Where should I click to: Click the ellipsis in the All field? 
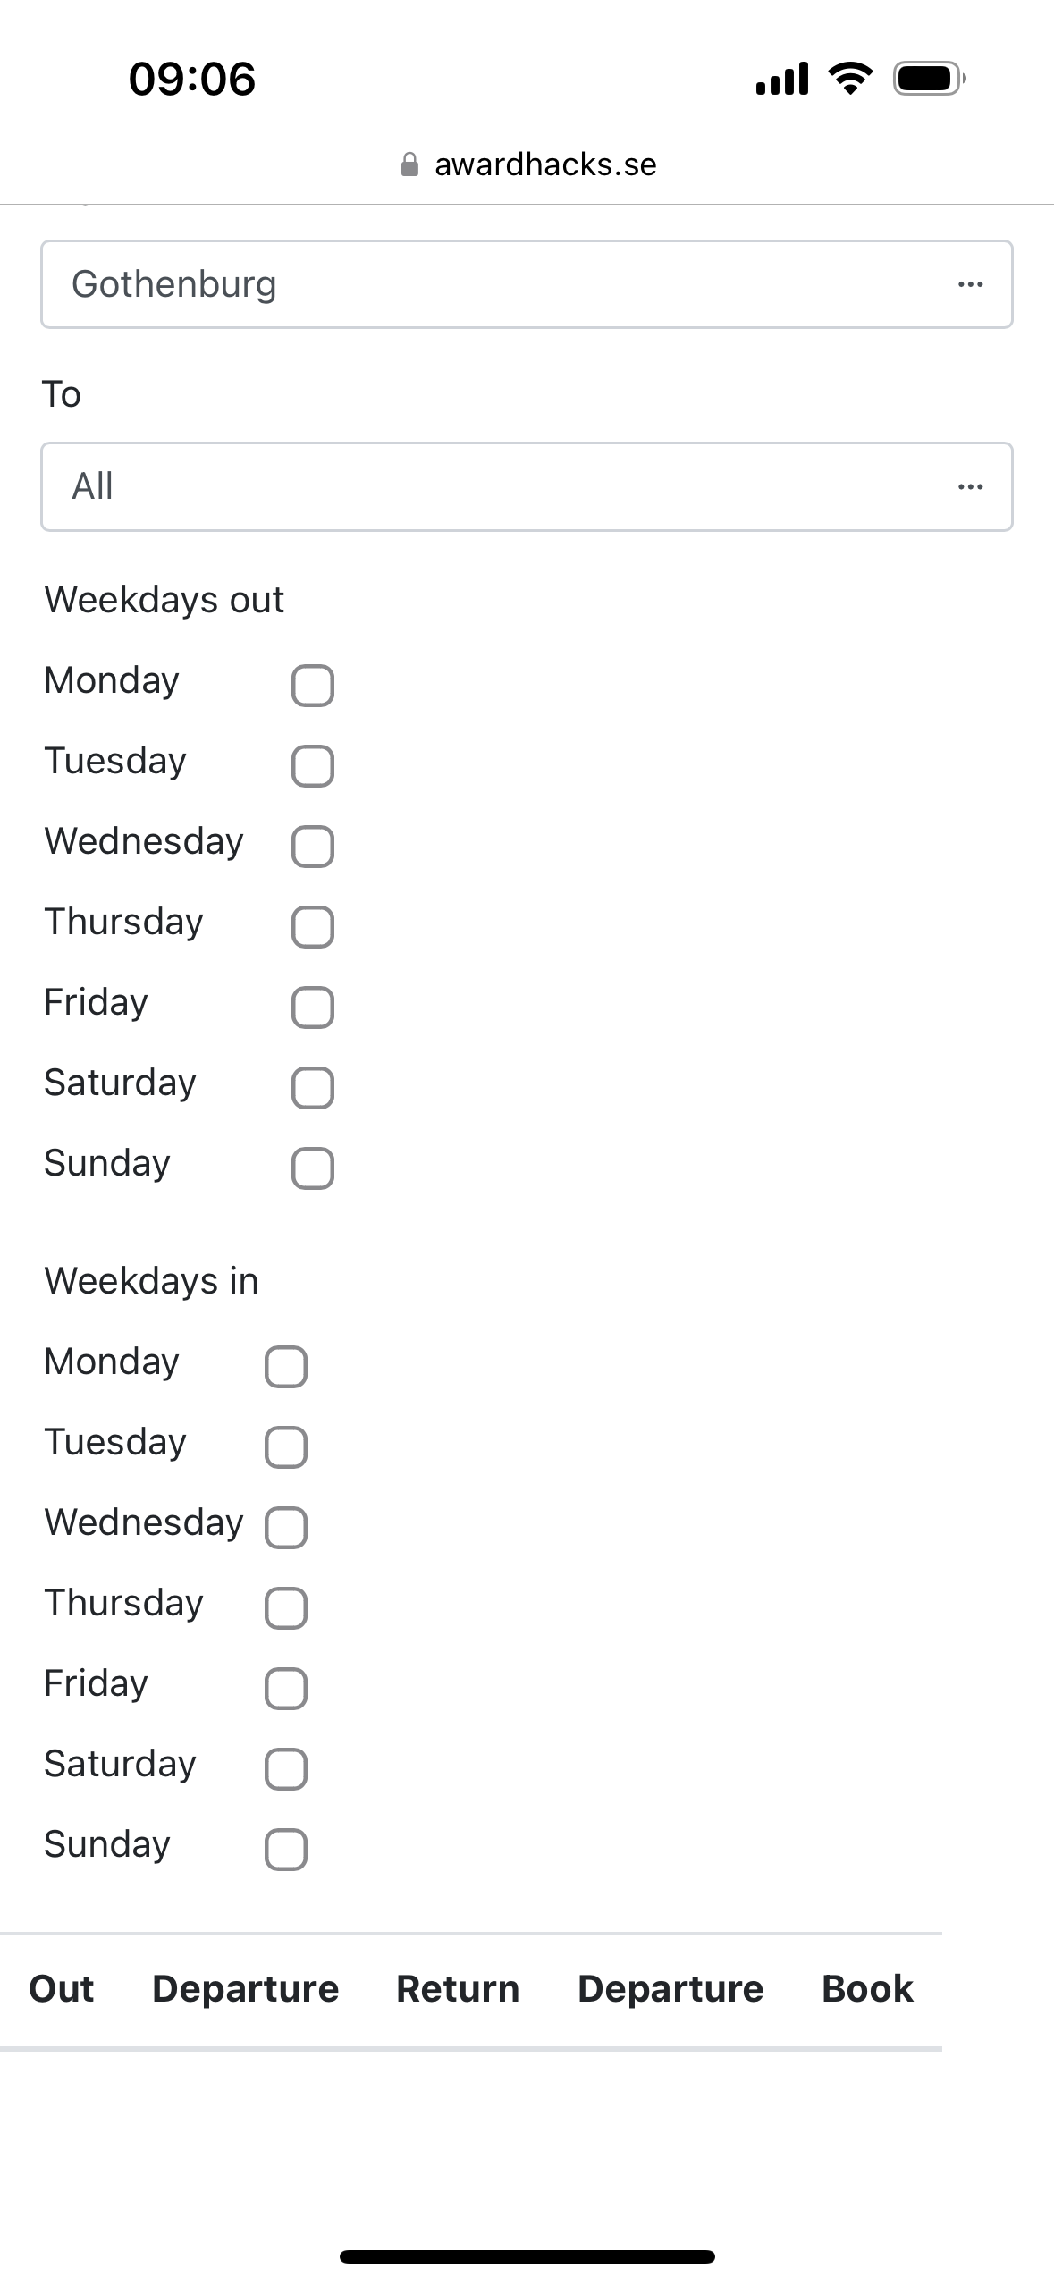pos(970,487)
